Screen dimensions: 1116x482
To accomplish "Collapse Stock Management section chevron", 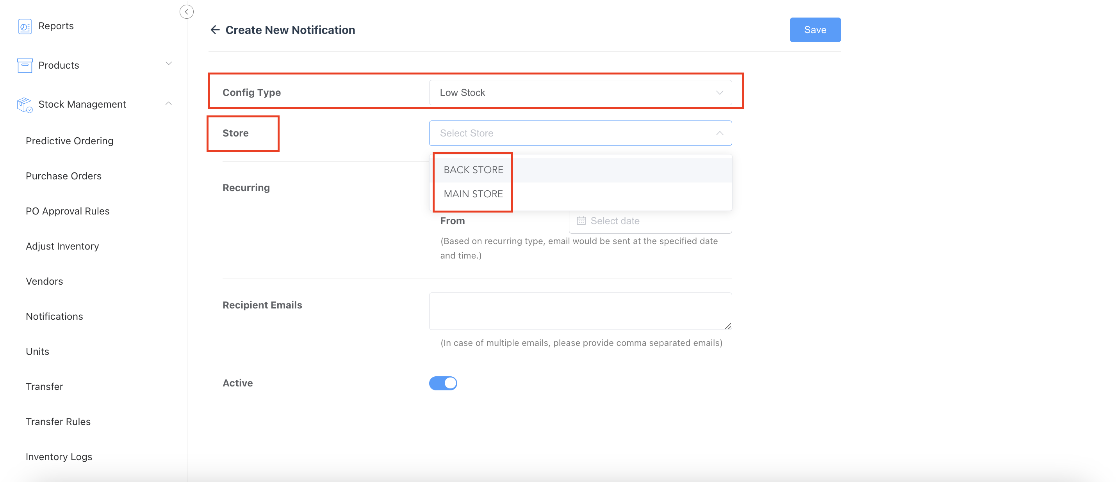I will click(169, 103).
